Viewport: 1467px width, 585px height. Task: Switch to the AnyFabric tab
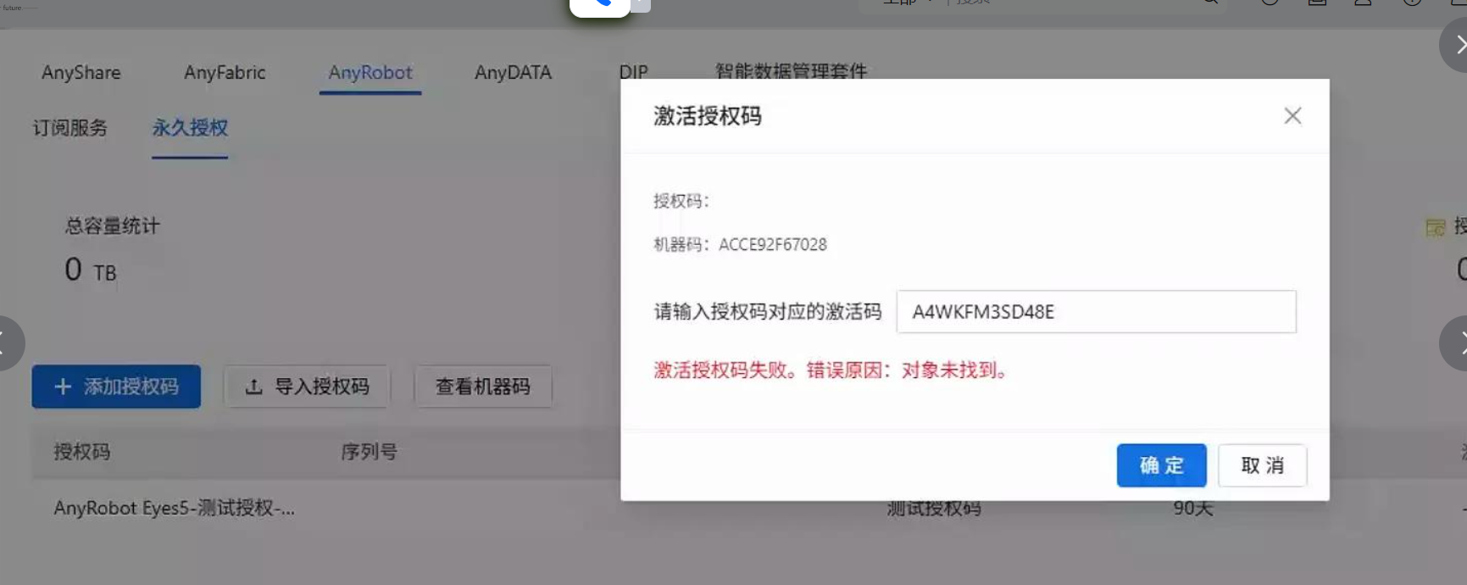[225, 73]
